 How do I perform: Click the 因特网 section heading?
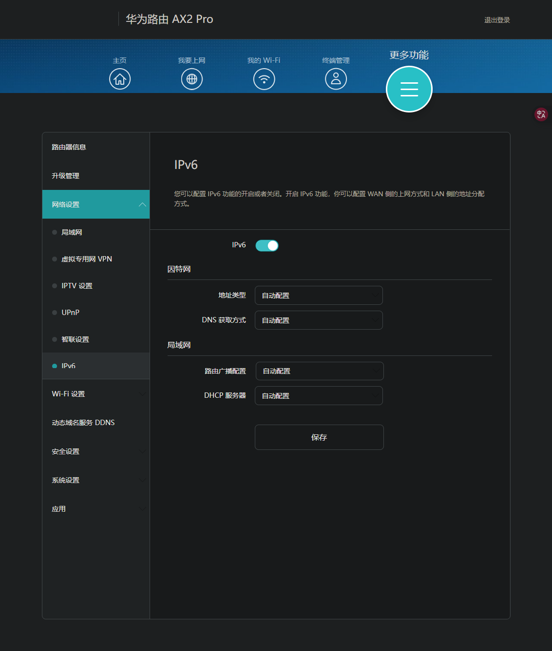pyautogui.click(x=179, y=269)
